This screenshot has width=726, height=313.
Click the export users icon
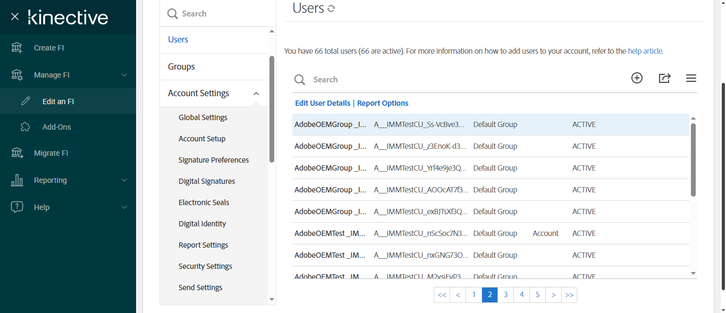point(664,78)
